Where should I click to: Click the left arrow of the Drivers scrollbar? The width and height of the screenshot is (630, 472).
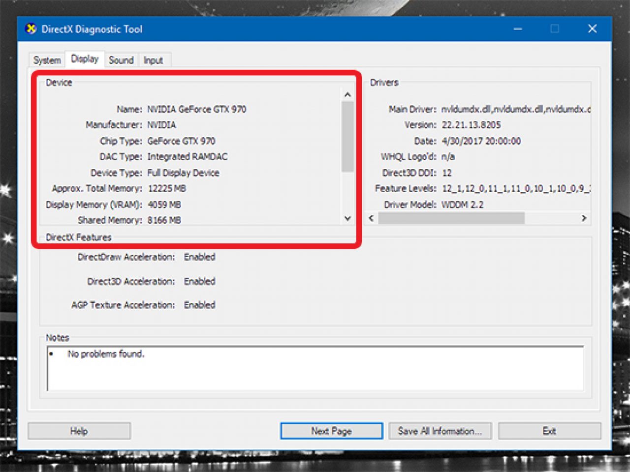[x=370, y=218]
